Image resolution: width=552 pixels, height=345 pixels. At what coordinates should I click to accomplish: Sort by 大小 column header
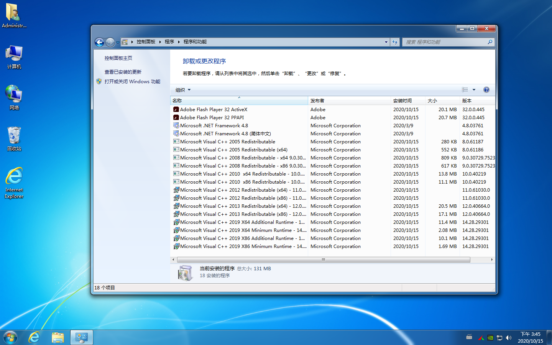click(x=442, y=101)
